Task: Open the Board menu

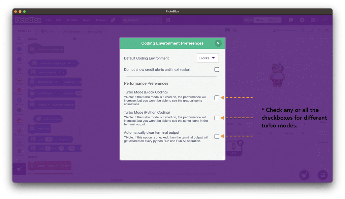Action: (87, 20)
